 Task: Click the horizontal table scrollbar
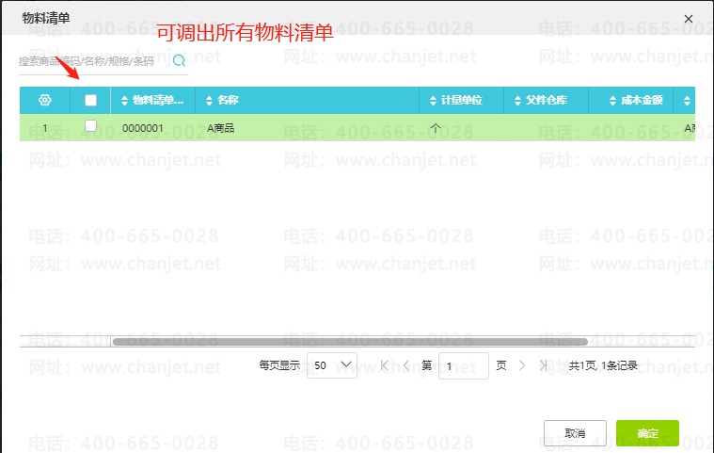348,342
